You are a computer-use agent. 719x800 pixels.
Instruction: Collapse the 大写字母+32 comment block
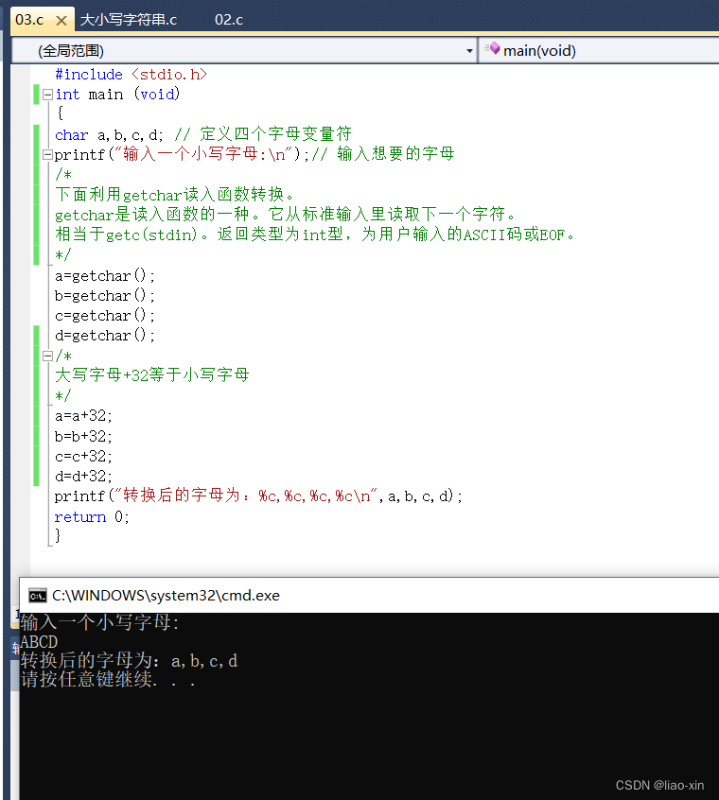tap(47, 356)
